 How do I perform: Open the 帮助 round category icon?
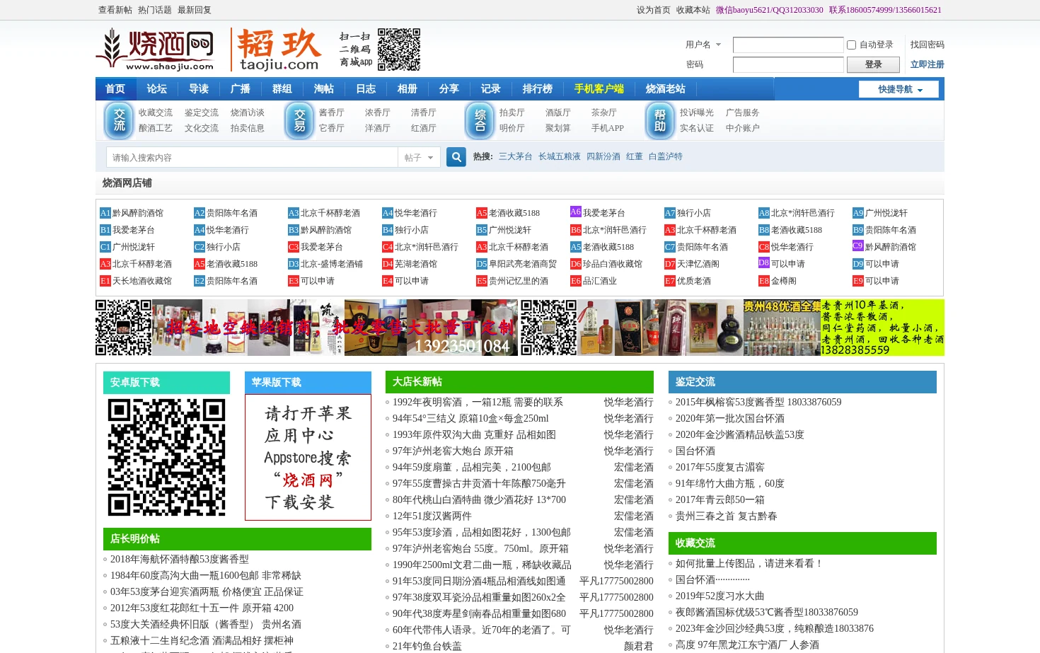click(x=660, y=120)
